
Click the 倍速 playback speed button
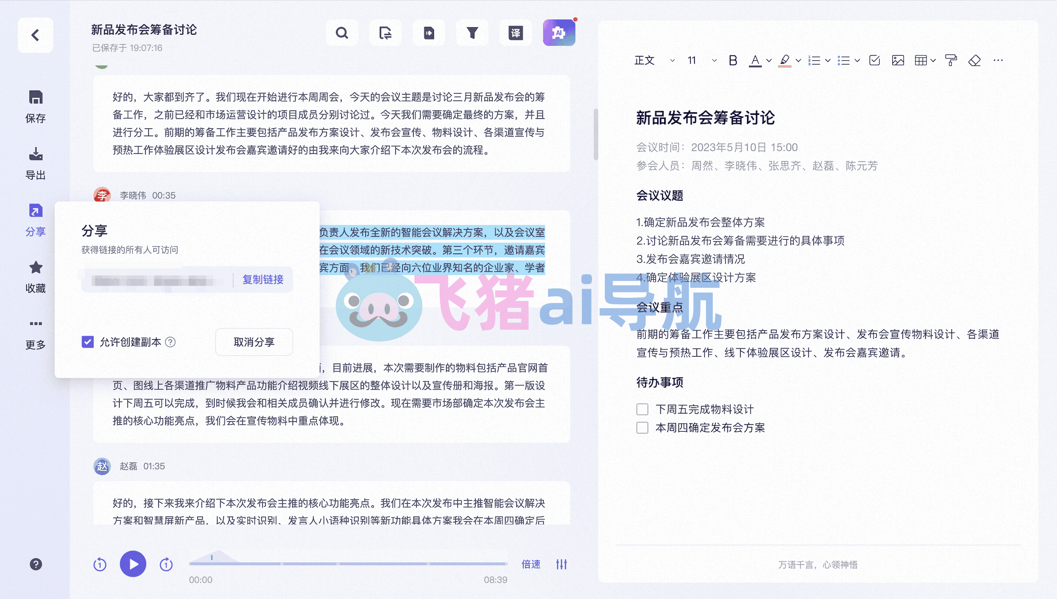point(531,564)
